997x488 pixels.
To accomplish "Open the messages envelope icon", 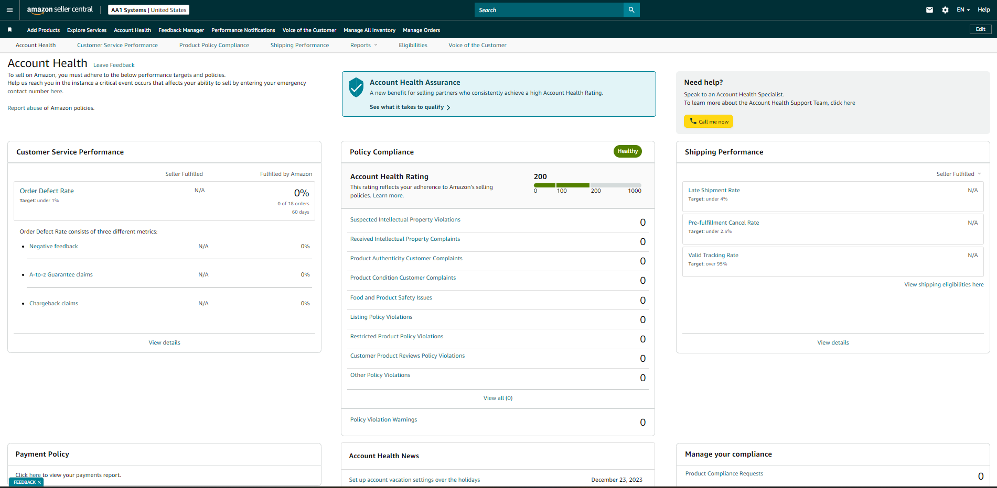I will pos(929,10).
